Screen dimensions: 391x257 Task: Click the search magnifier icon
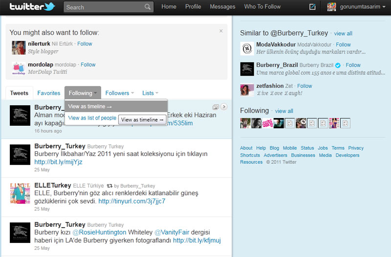tap(148, 7)
